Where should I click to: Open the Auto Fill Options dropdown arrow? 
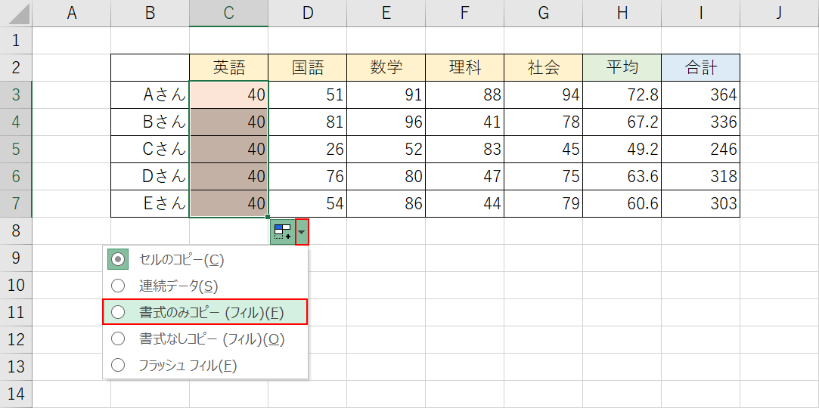pos(302,232)
